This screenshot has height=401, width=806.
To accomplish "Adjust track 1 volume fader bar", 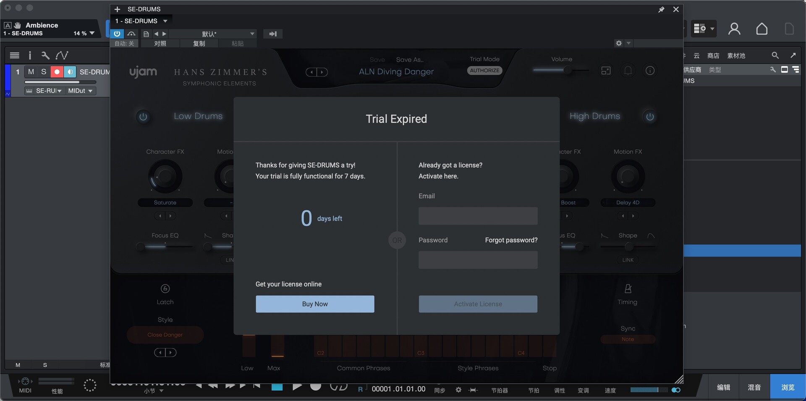I will [61, 82].
